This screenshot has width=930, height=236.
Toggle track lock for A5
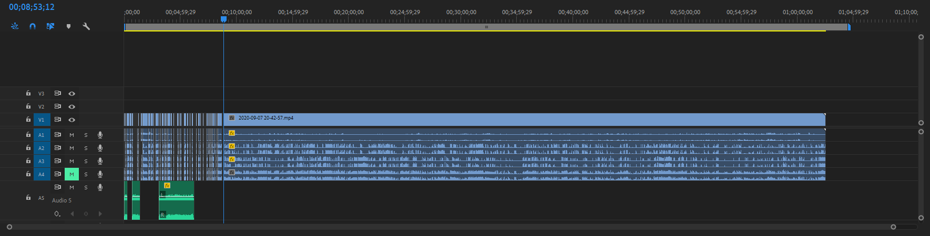(x=28, y=198)
